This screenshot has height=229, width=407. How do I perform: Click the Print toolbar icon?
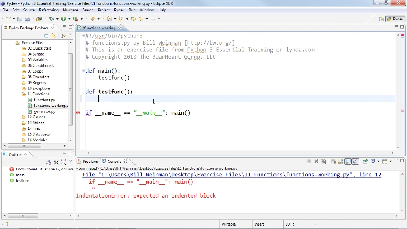[27, 19]
